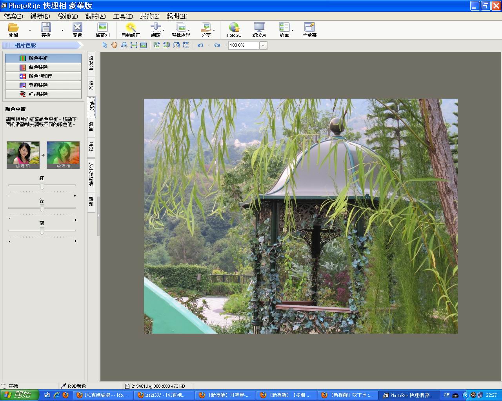Screen dimensions: 502x401
Task: Open the 曝光 exposure side tab
Action: [91, 85]
